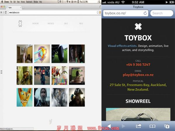175x131 pixels.
Task: Open thumbnail of woman in room
Action: 24,54
